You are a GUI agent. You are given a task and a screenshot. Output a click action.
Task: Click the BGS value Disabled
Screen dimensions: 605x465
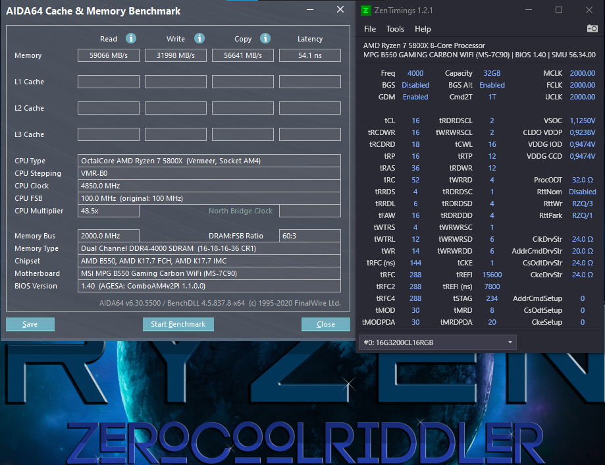coord(415,85)
